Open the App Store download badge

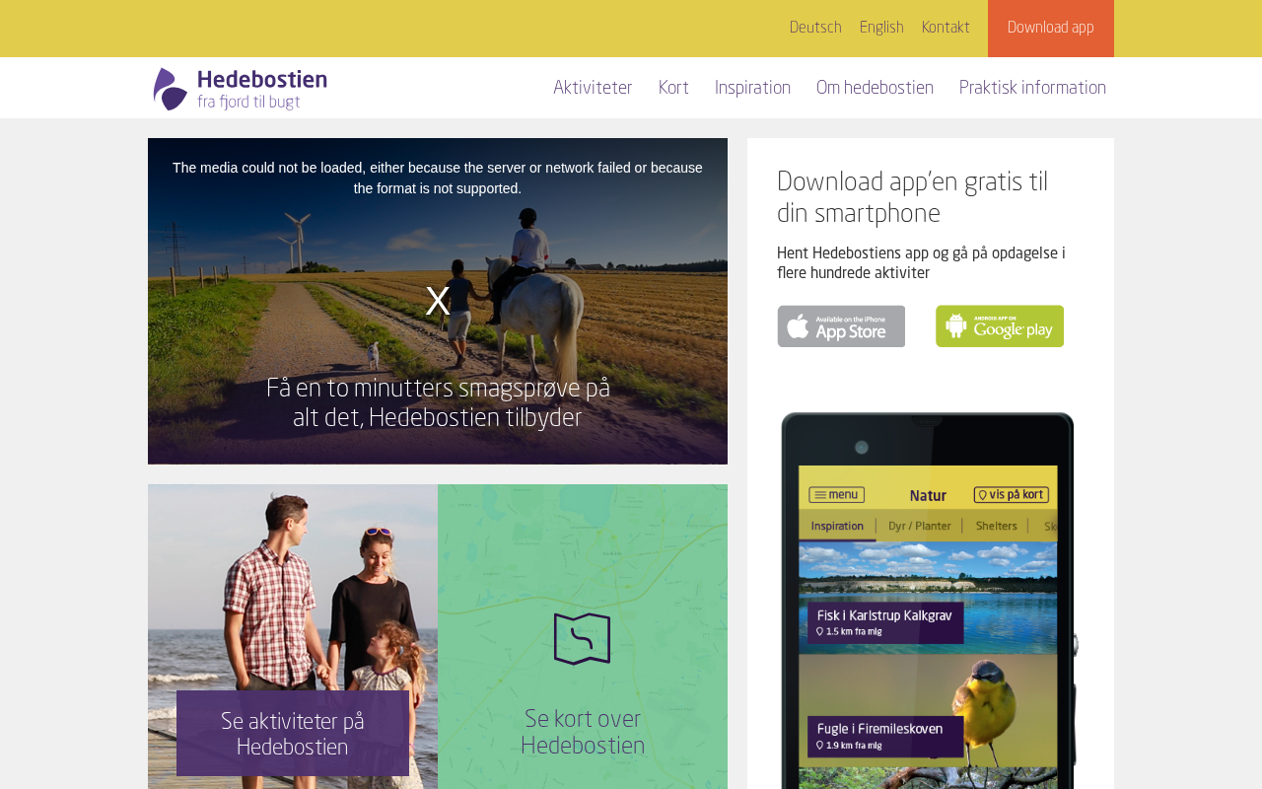pyautogui.click(x=841, y=326)
